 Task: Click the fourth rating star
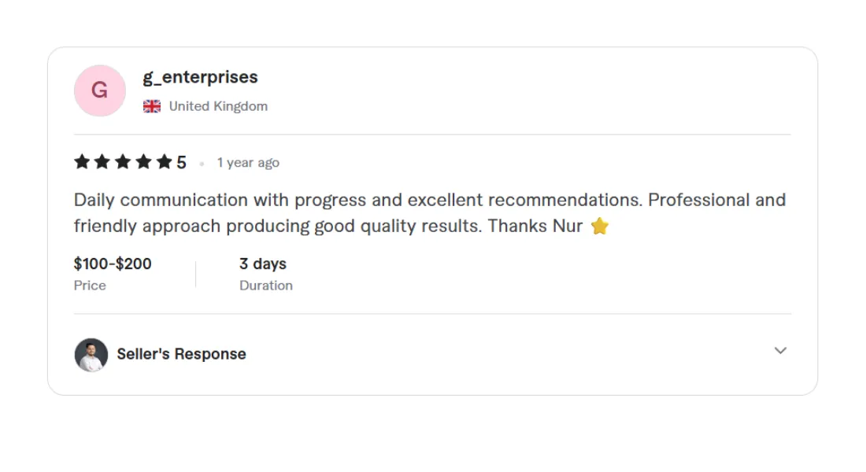click(x=143, y=162)
